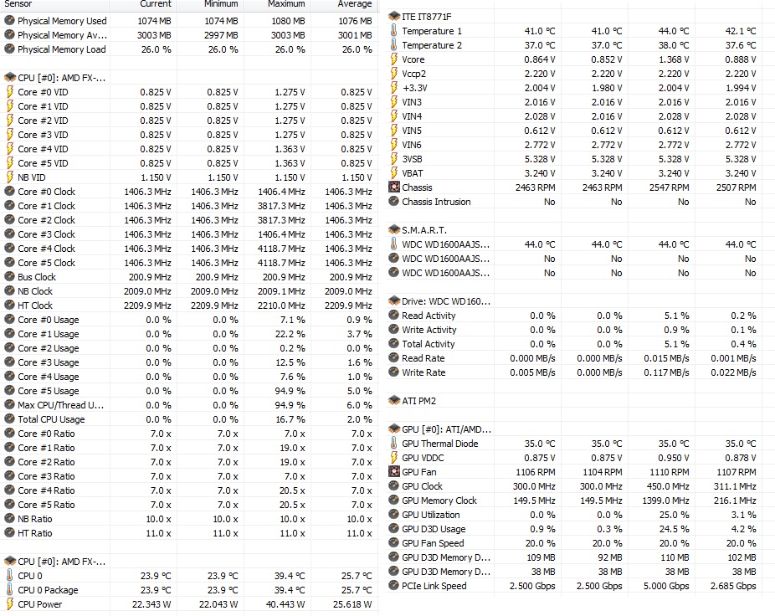Click the Total CPU Usage icon
Viewport: 775px width, 616px height.
point(9,419)
